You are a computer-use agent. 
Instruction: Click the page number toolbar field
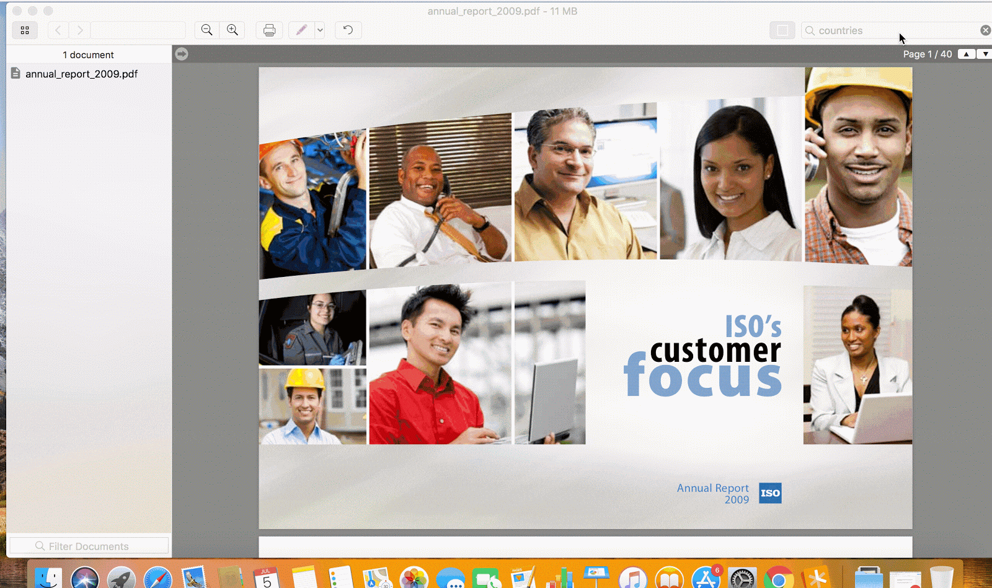point(138,30)
